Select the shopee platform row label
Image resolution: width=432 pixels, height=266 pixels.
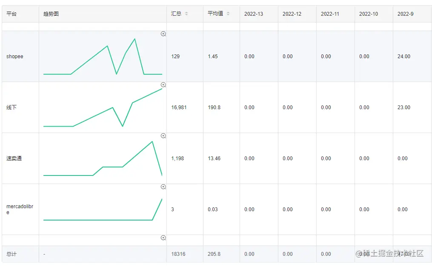point(15,57)
